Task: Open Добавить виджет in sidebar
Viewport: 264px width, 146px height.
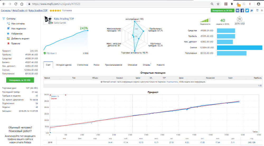Action: 20,39
